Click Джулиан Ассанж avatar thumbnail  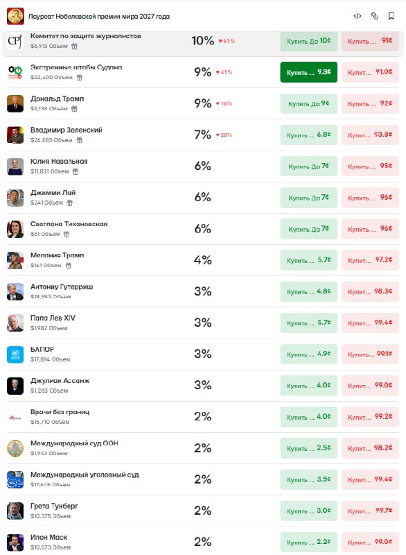tap(15, 386)
